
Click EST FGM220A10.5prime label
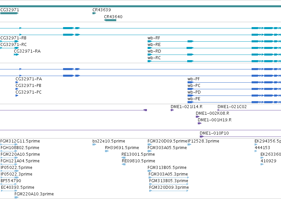(x=20, y=154)
